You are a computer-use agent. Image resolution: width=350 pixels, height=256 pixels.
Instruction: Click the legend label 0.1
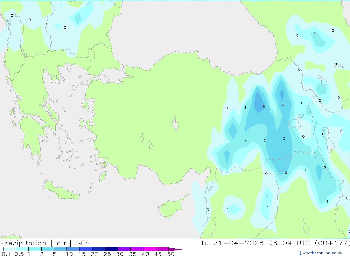pos(6,254)
